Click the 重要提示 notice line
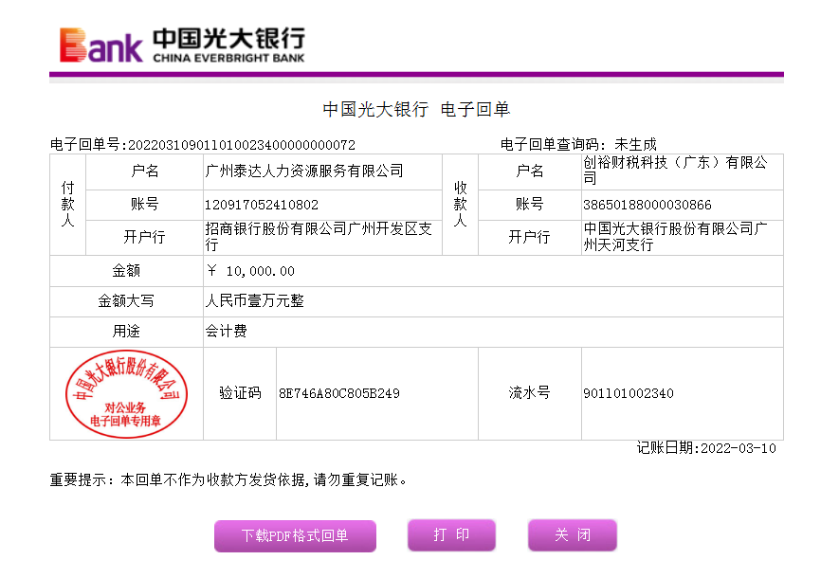 point(229,480)
